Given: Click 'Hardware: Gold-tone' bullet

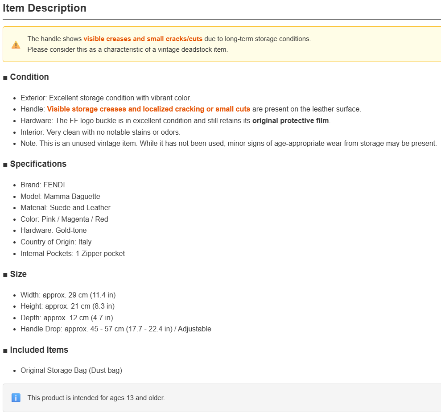Looking at the screenshot, I should coord(54,231).
